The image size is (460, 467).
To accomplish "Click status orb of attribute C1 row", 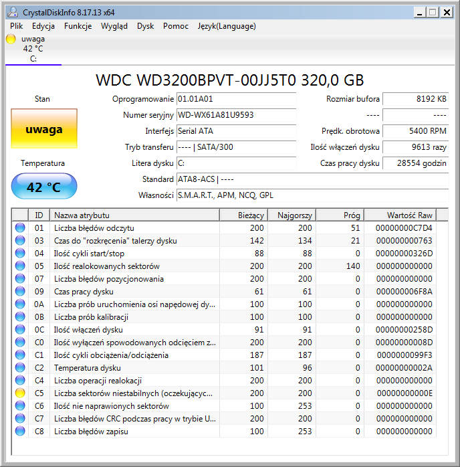I will [x=20, y=355].
